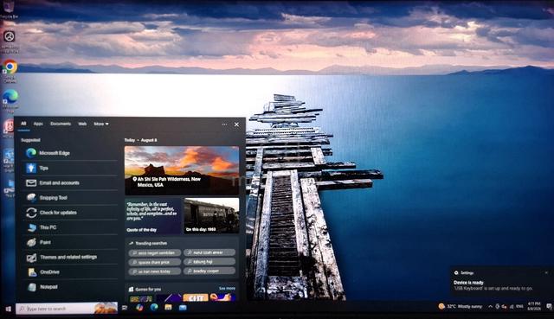Image resolution: width=554 pixels, height=319 pixels.
Task: Open the weather widget showing Mostly sunny
Action: tap(460, 306)
